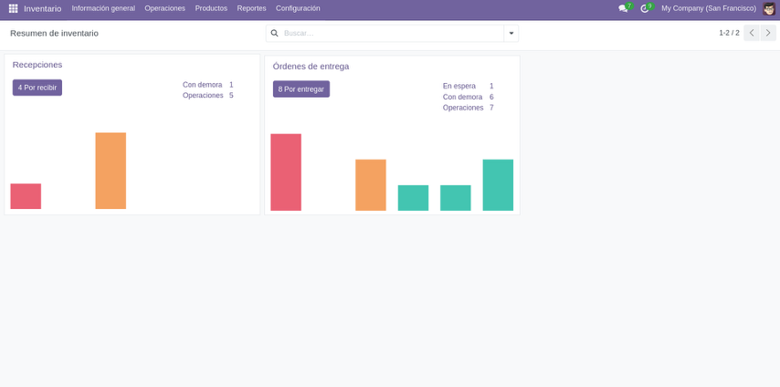Screen dimensions: 780x387
Task: Click the count 5 in Recepciones card
Action: coord(231,95)
